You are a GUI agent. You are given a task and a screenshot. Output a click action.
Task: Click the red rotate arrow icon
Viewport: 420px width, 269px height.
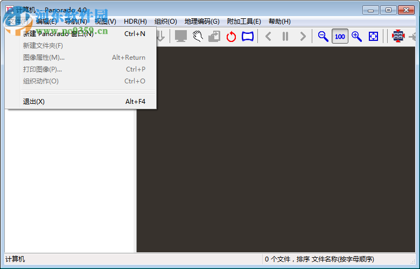(231, 37)
